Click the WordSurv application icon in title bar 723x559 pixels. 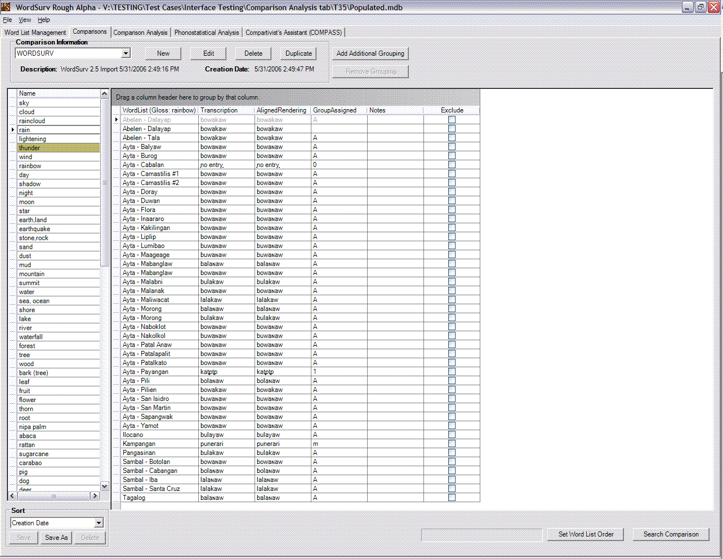point(6,7)
